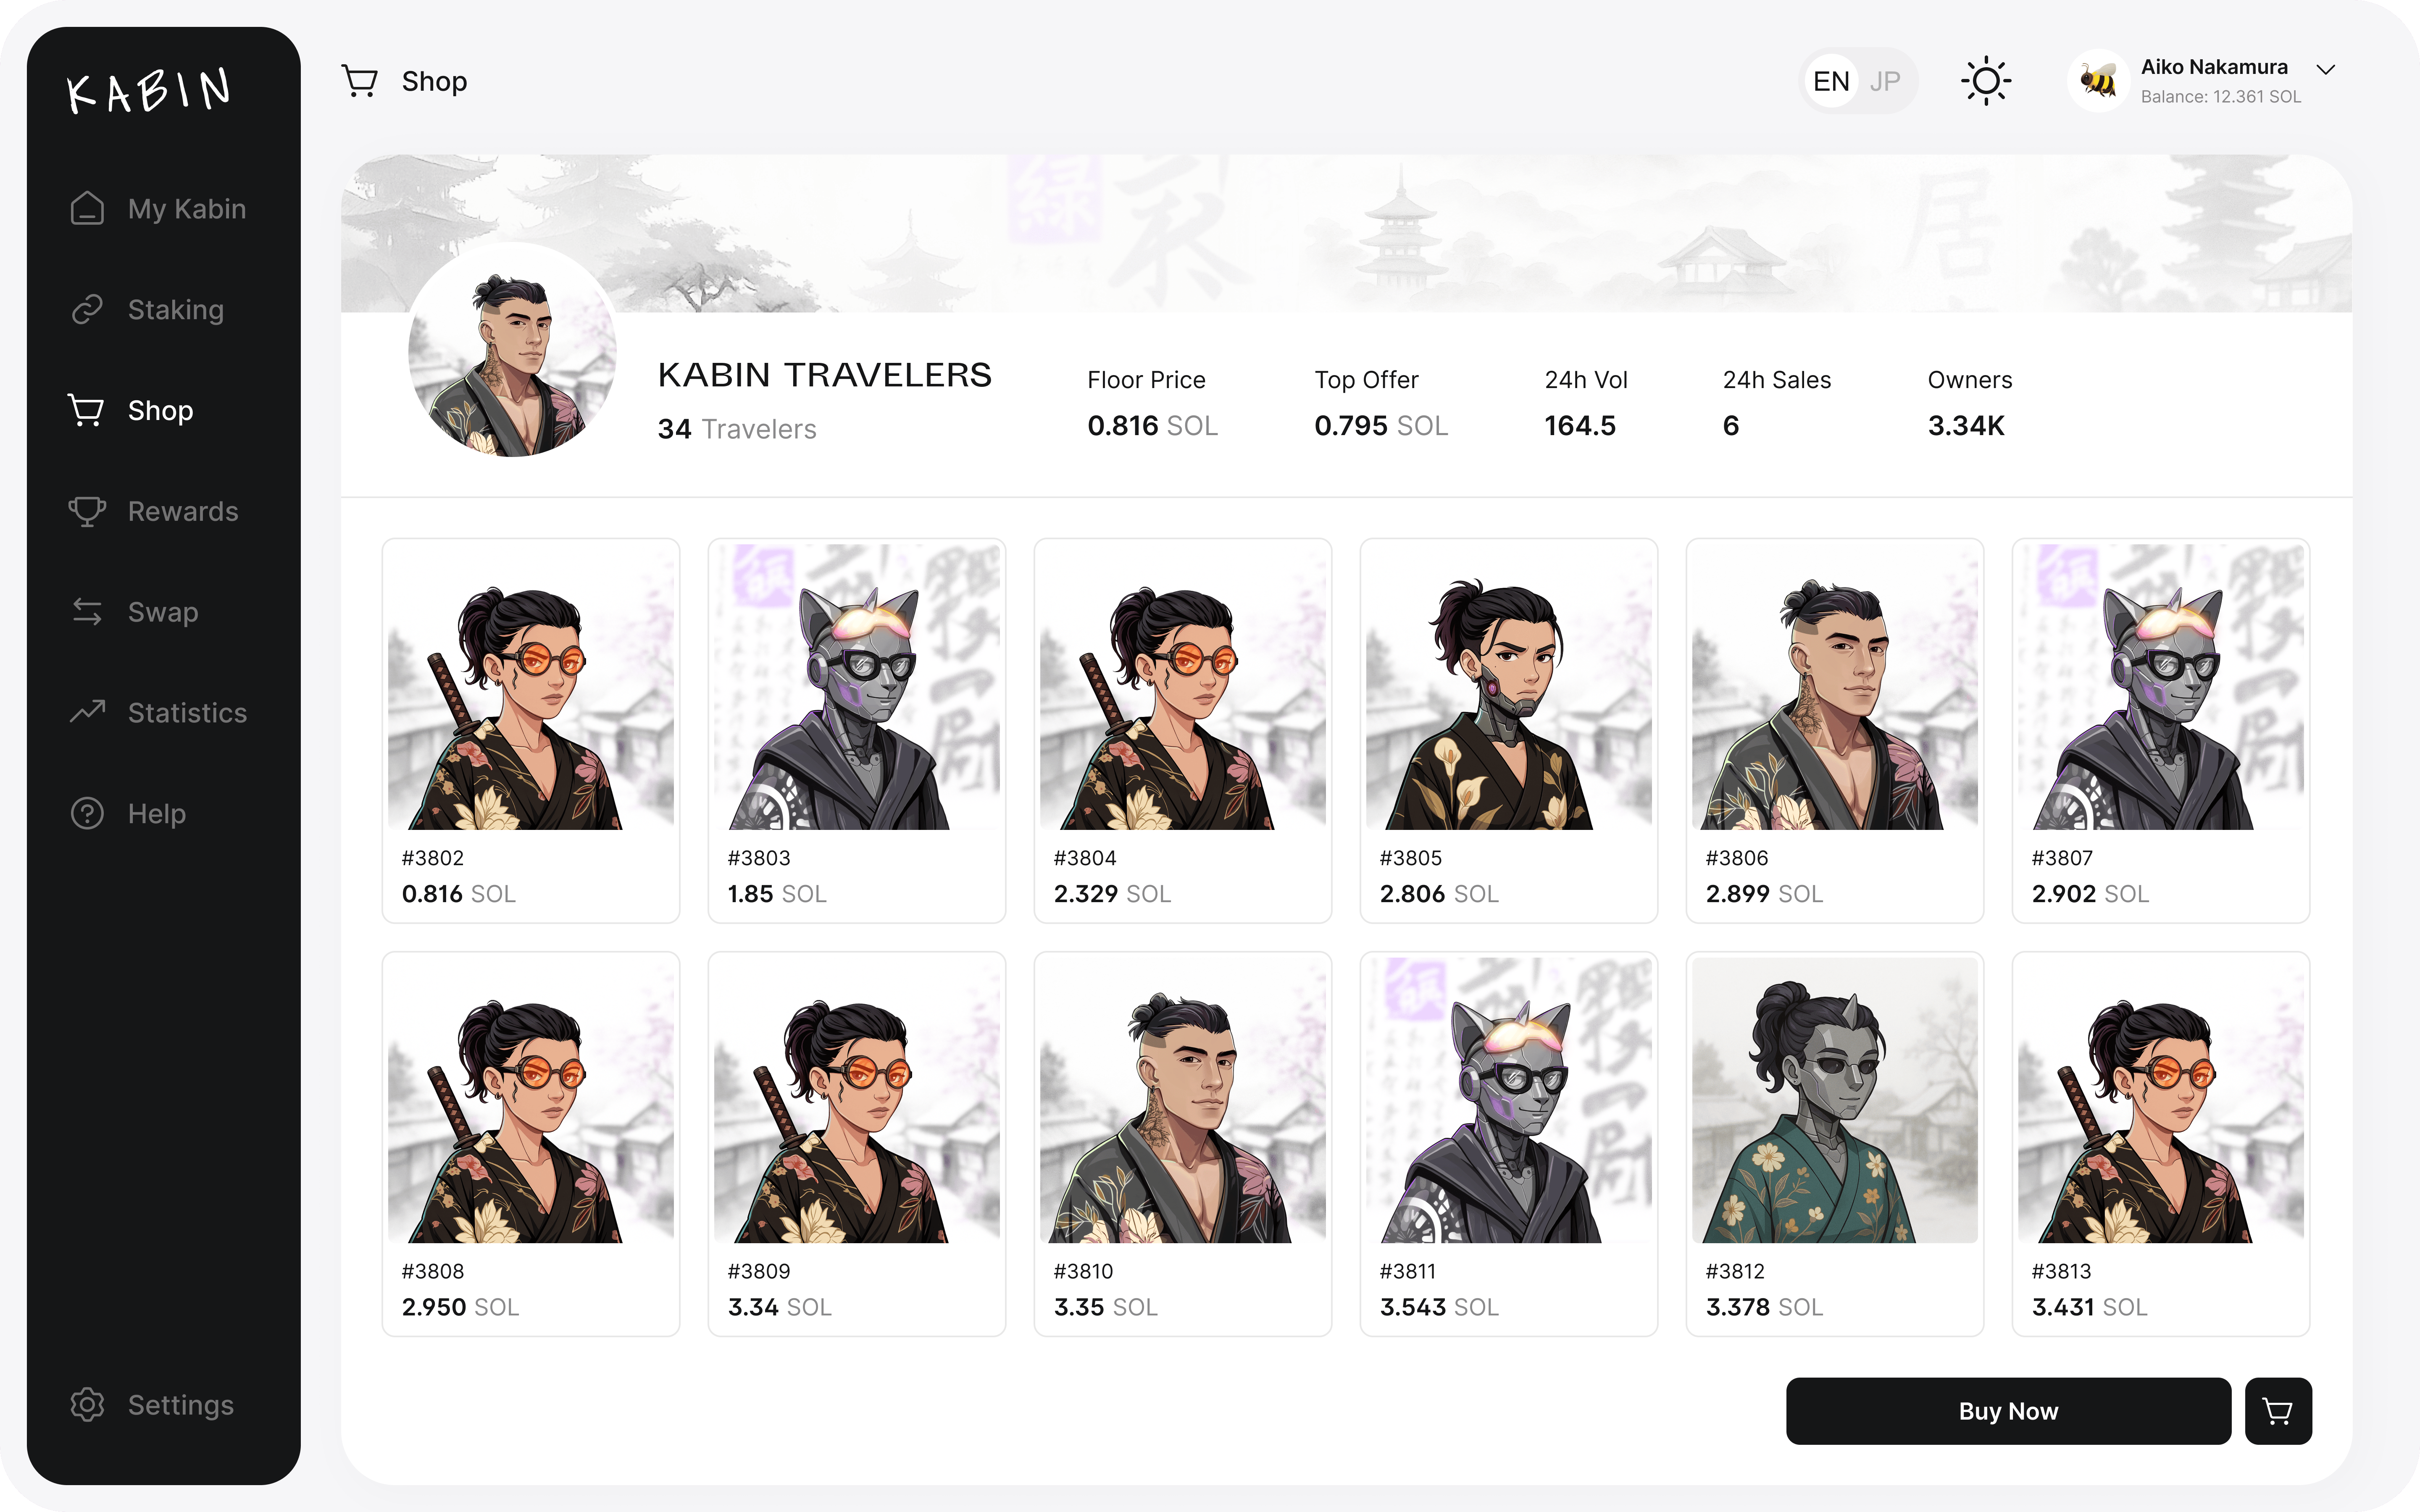Click the Help question mark icon
Image resolution: width=2420 pixels, height=1512 pixels.
coord(87,813)
